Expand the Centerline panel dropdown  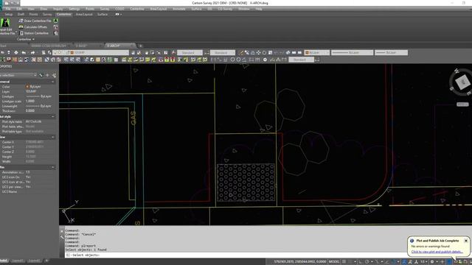point(26,39)
